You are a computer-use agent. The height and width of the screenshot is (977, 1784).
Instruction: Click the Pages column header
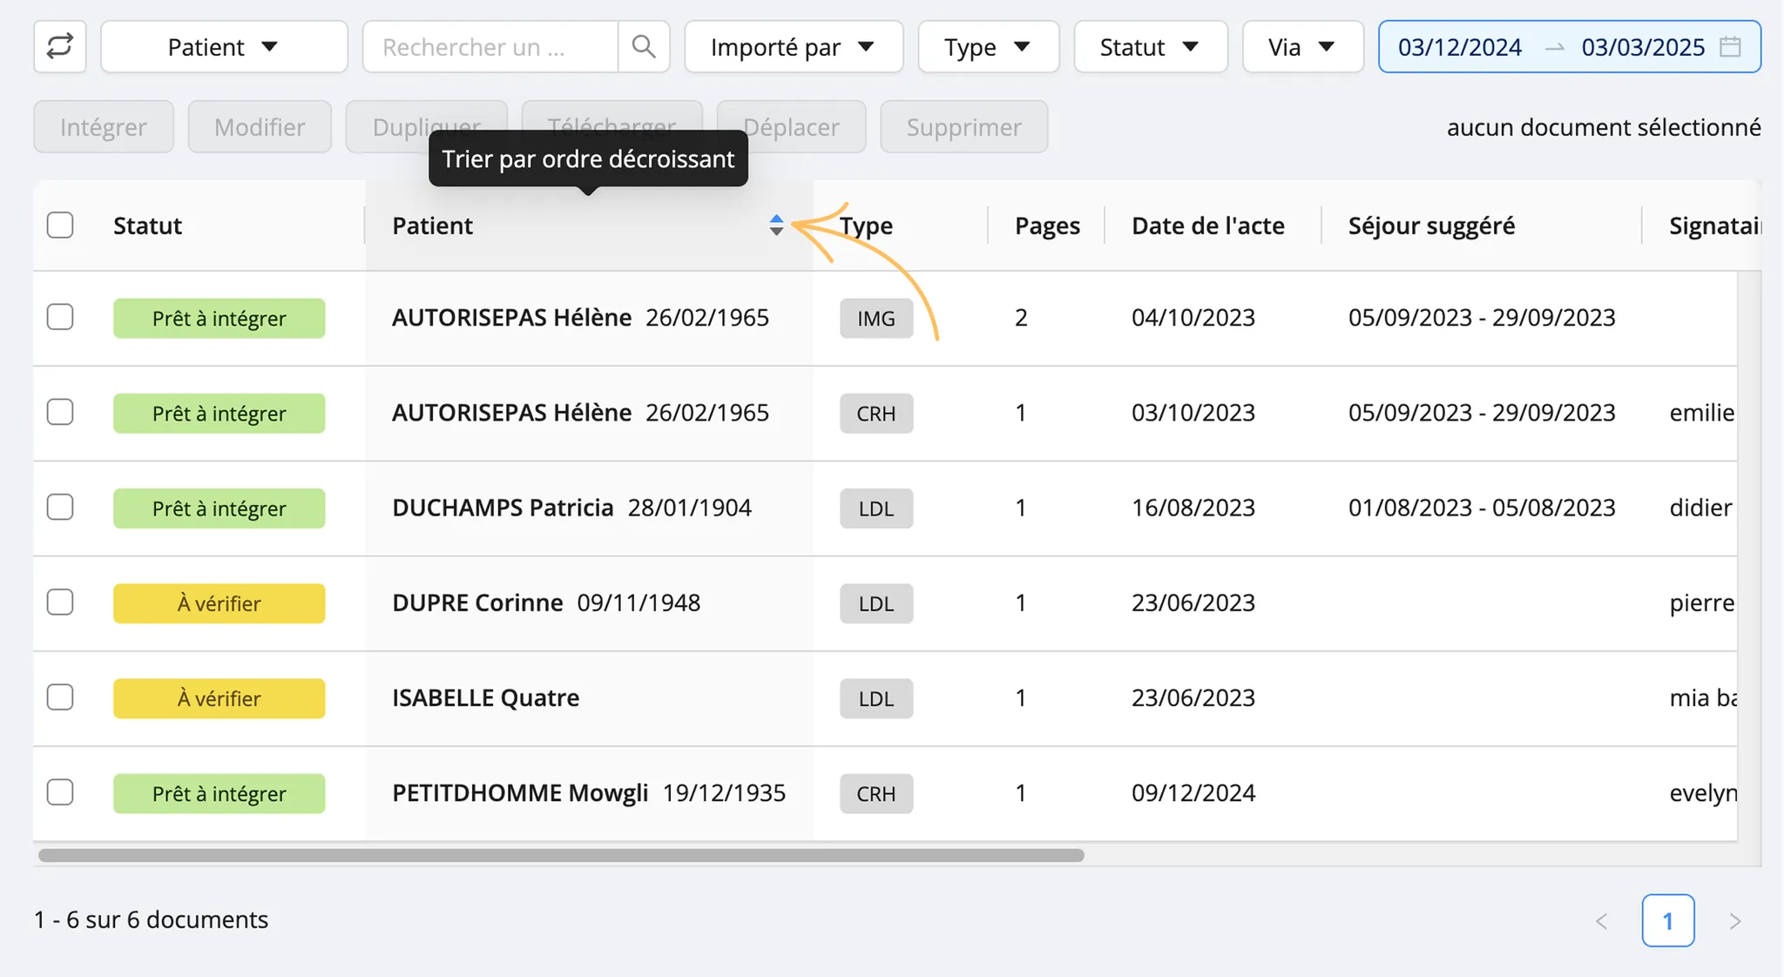1047,226
